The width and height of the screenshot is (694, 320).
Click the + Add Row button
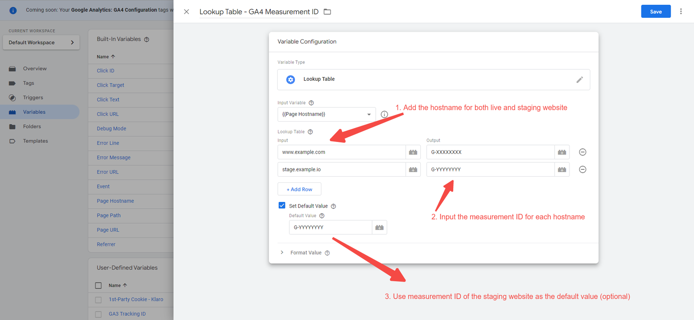[x=299, y=189]
